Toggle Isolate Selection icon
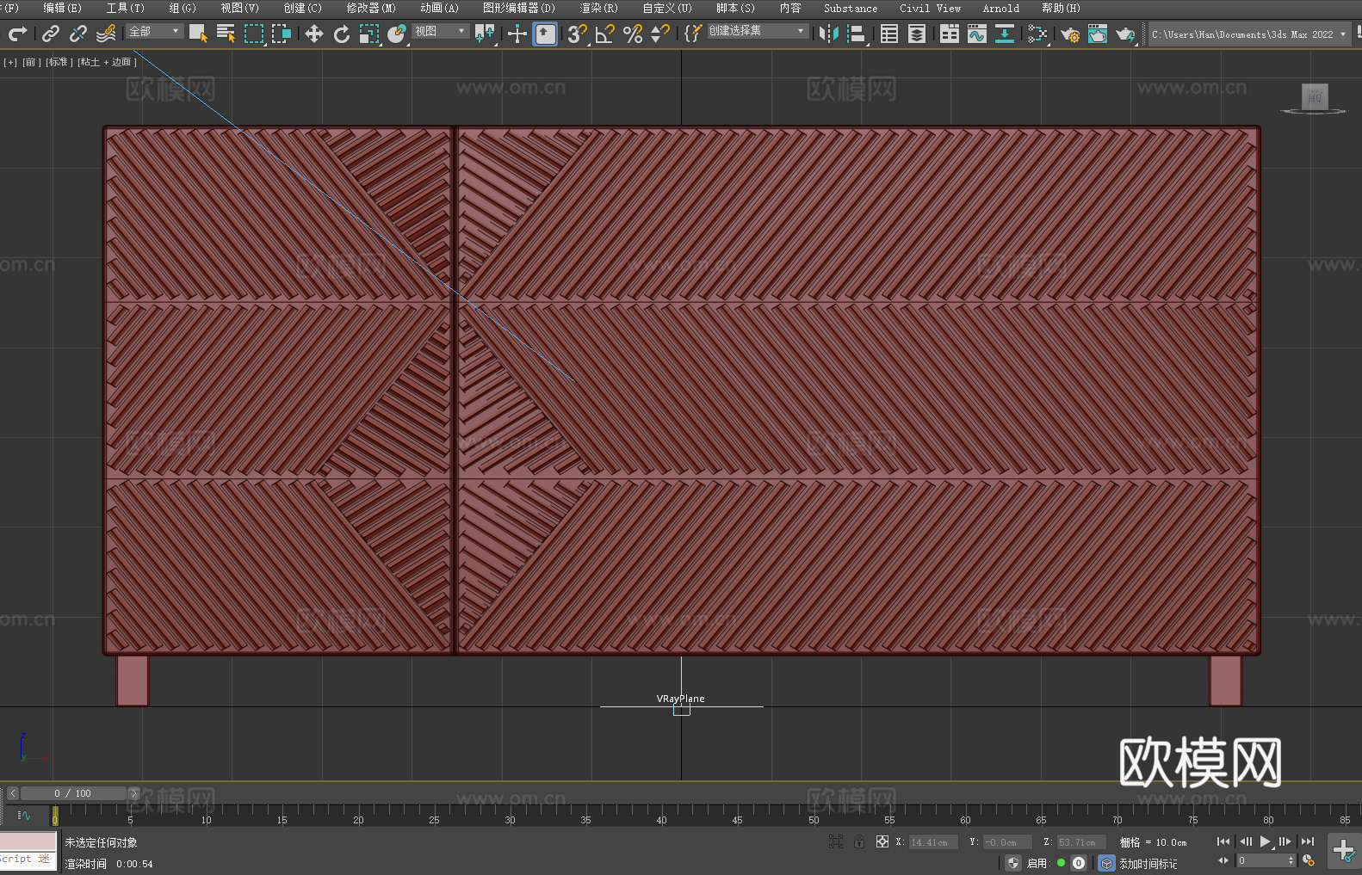The width and height of the screenshot is (1362, 875). pos(836,841)
